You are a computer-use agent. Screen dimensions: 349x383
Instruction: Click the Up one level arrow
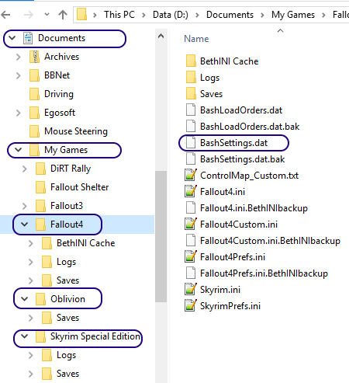click(x=63, y=15)
